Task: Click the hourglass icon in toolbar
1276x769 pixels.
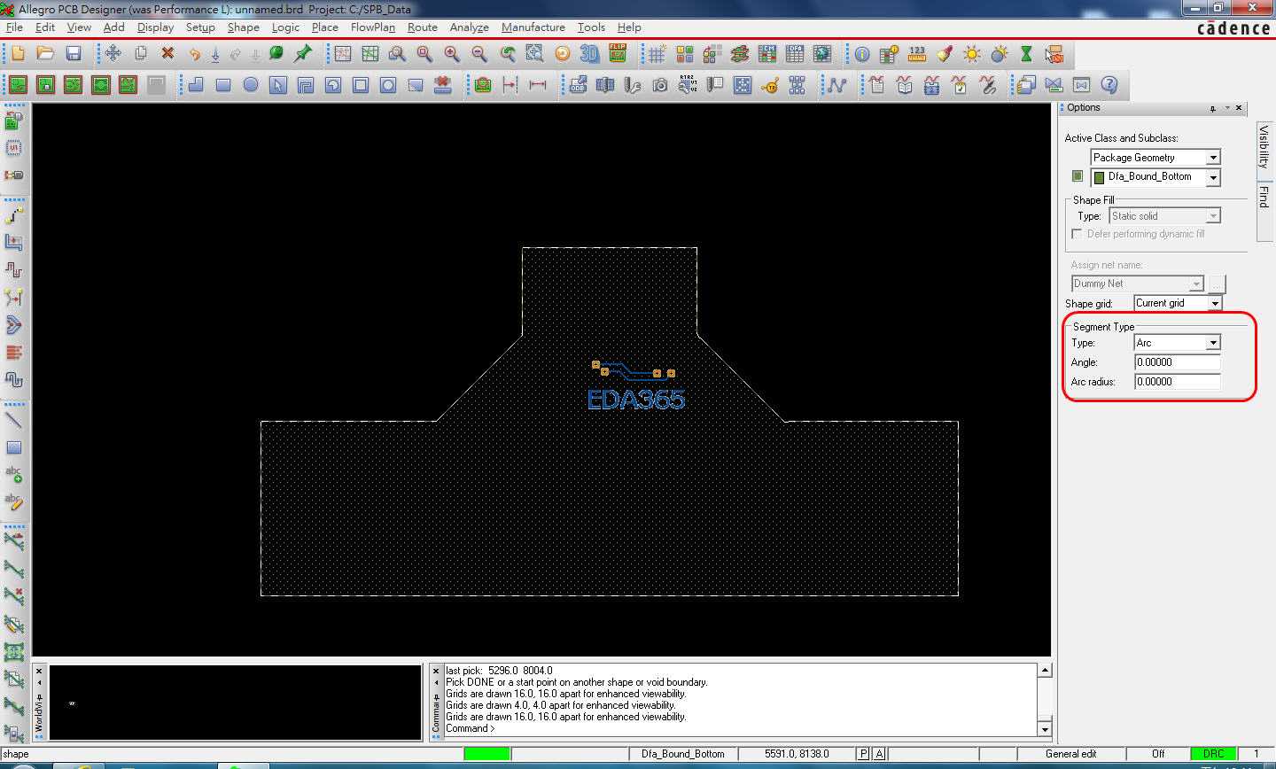Action: (x=1026, y=54)
